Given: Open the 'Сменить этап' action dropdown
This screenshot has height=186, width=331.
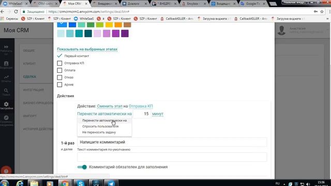Looking at the screenshot, I should tap(110, 106).
